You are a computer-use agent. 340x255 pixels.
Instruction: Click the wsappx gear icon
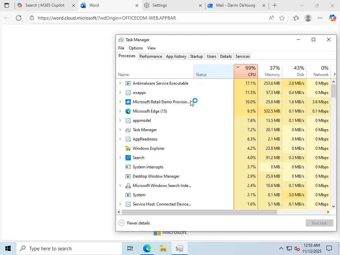(128, 93)
